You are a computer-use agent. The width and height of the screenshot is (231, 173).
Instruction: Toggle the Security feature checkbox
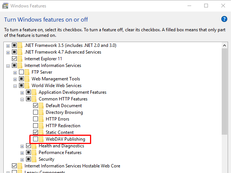pos(28,159)
